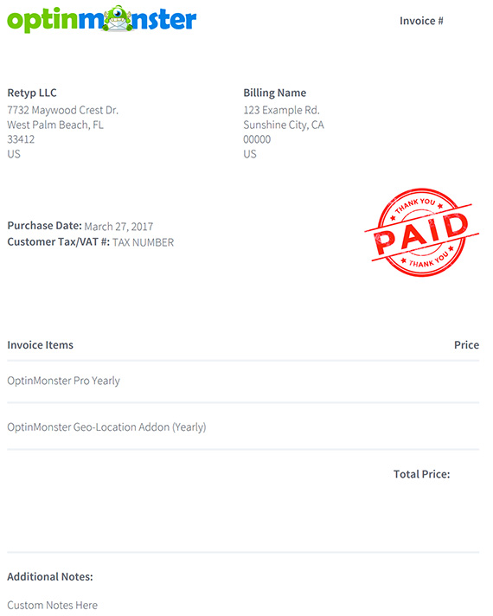Click the Sunshine City, CA line
Viewport: 493px width, 616px height.
(x=284, y=125)
